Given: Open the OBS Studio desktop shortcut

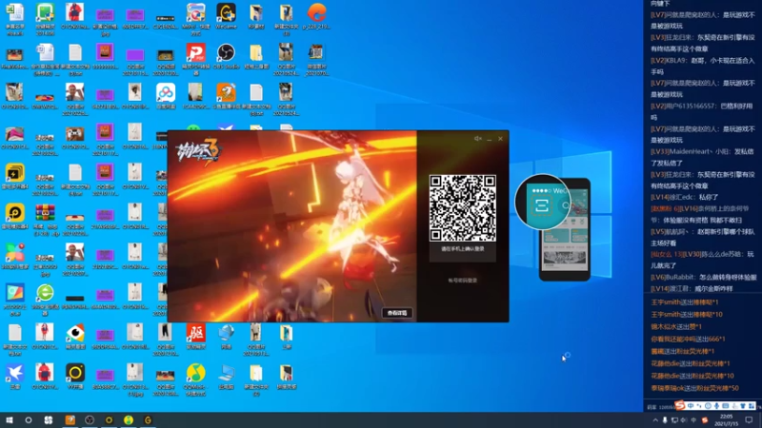Looking at the screenshot, I should coord(226,56).
